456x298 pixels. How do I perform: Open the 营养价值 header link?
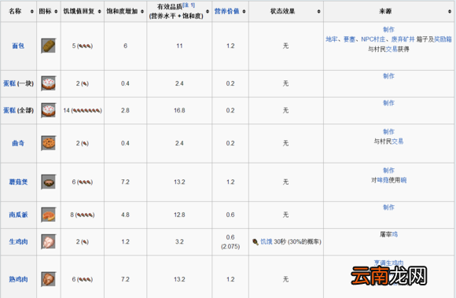[226, 11]
